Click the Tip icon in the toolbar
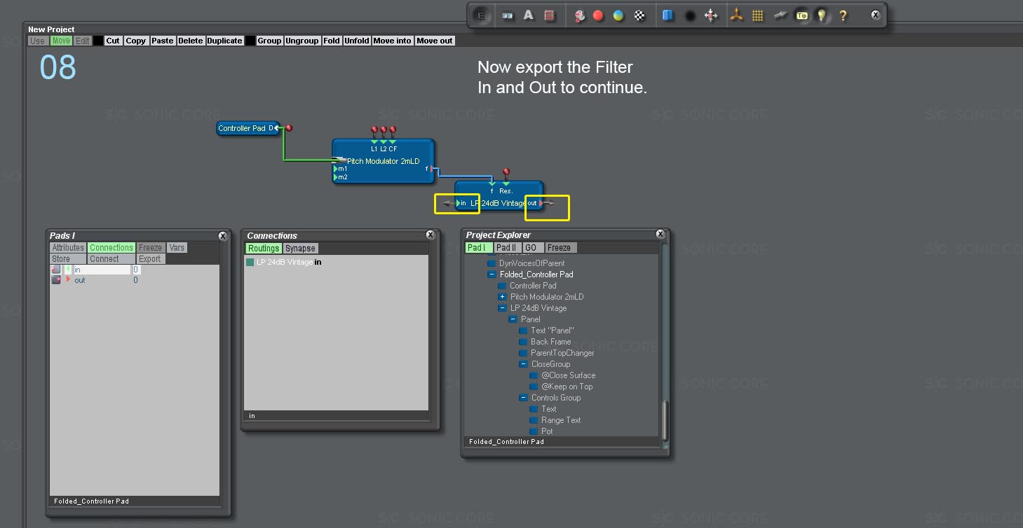Screen dimensions: 1023x528 (x=801, y=15)
